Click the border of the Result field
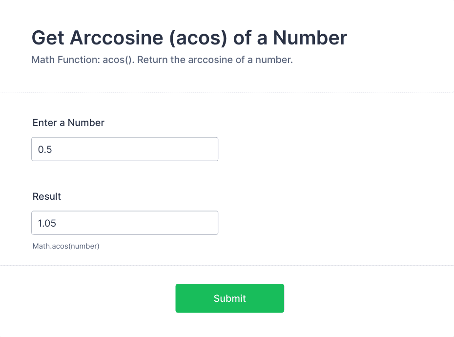Viewport: 454px width, 337px height. coord(124,211)
